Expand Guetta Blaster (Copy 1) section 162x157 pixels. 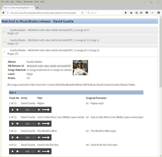coord(80,42)
